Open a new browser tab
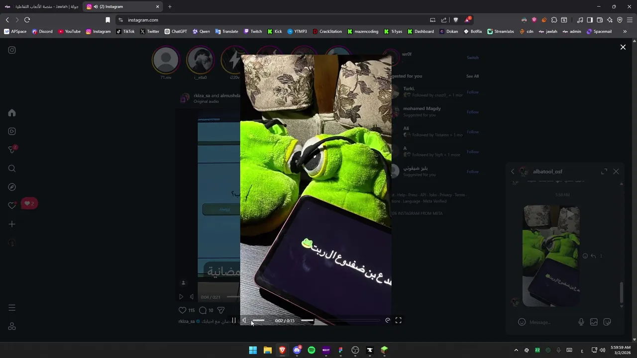This screenshot has width=637, height=358. (170, 6)
